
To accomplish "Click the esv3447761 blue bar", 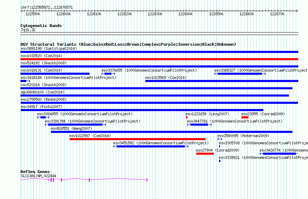I will pos(199,125).
